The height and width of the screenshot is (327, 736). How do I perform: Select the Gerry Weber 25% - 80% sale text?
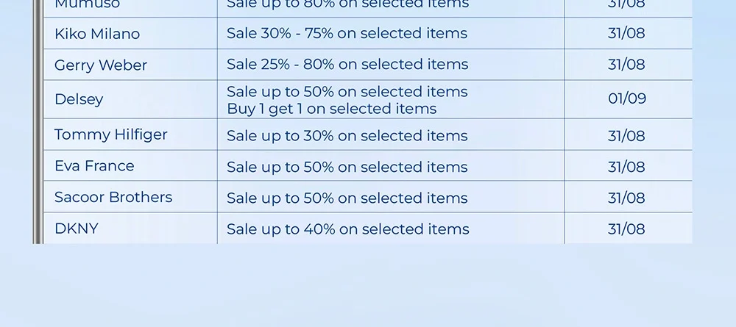pyautogui.click(x=347, y=65)
